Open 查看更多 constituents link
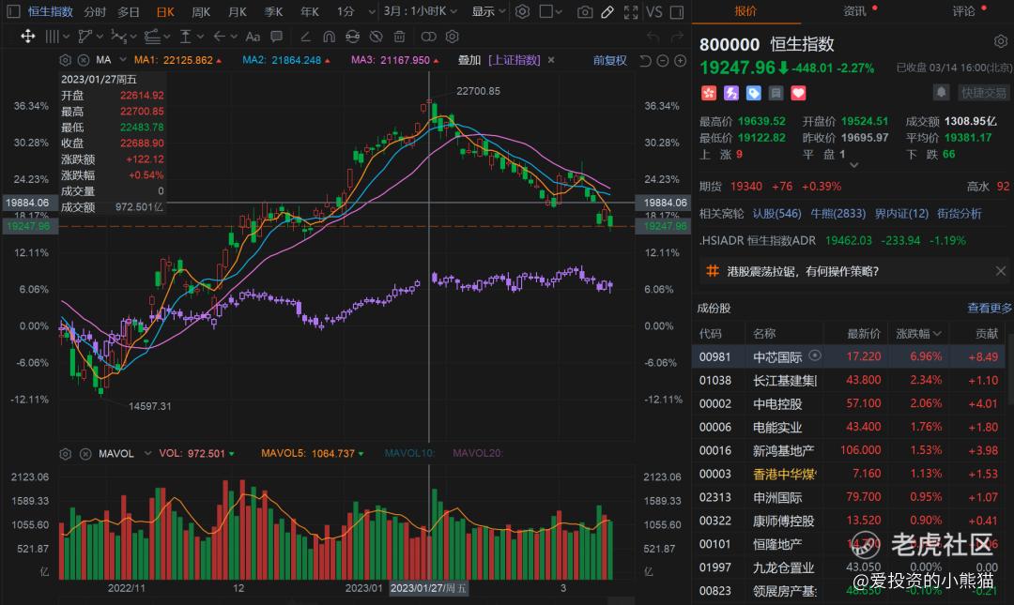The height and width of the screenshot is (605, 1014). tap(990, 309)
